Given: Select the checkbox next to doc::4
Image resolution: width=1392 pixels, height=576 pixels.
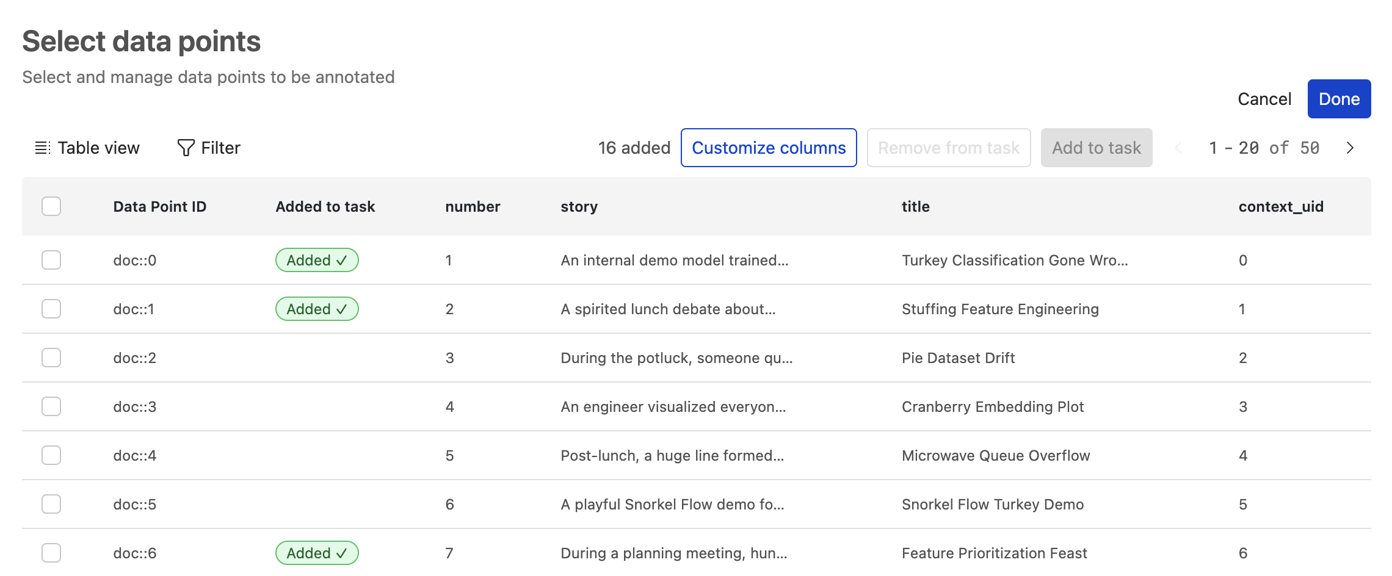Looking at the screenshot, I should tap(51, 455).
